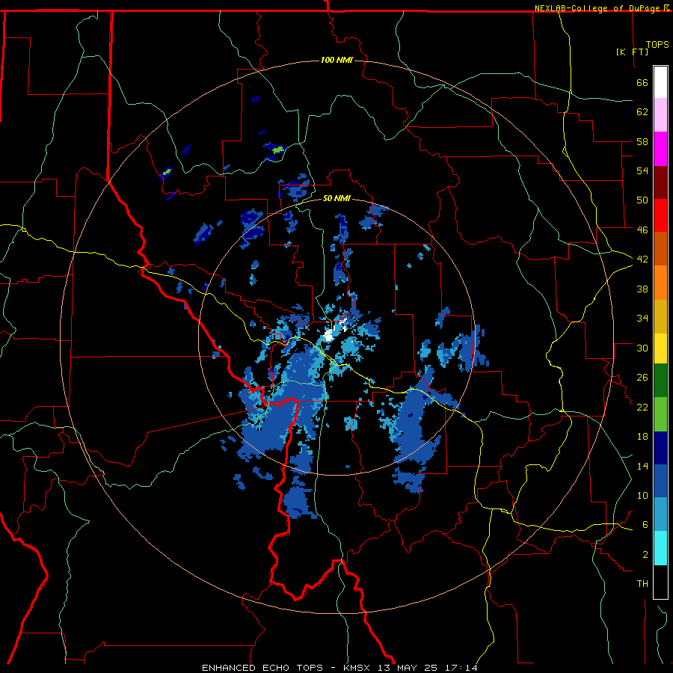Viewport: 673px width, 673px height.
Task: Select the bright red legend swatch
Action: coord(660,215)
